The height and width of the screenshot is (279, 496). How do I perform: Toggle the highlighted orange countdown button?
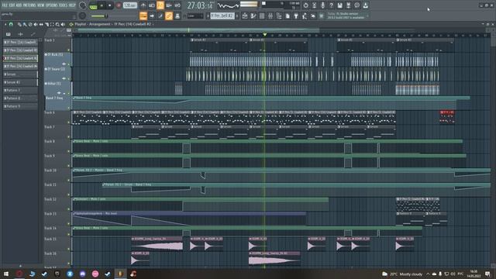160,5
